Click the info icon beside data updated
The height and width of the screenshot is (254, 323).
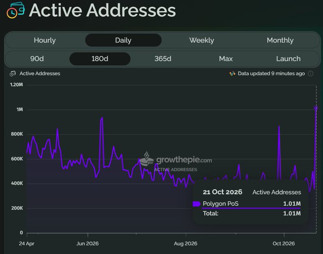click(x=311, y=74)
